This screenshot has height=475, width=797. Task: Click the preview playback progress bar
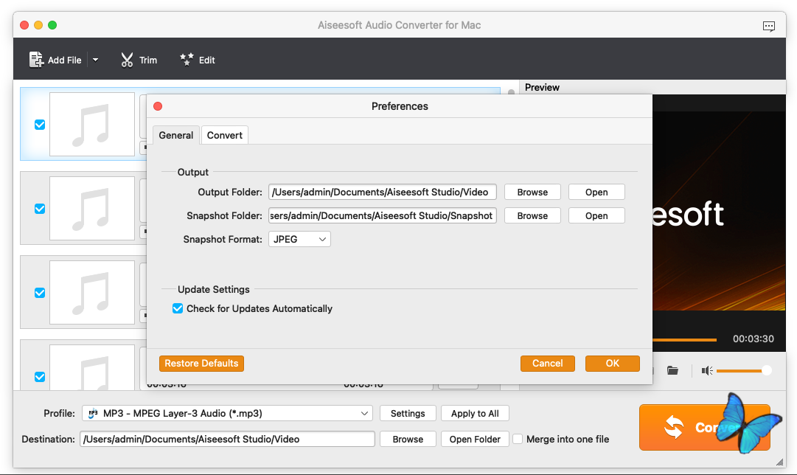click(685, 339)
